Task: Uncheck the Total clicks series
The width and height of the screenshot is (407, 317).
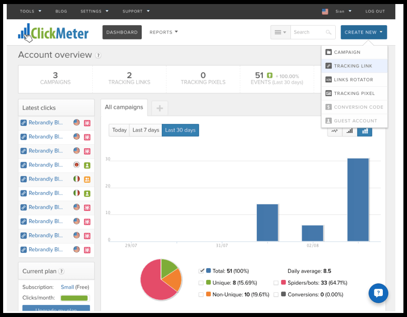Action: [200, 271]
